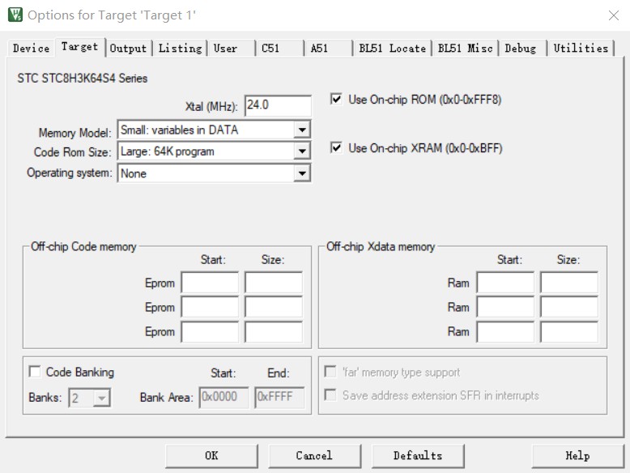Image resolution: width=630 pixels, height=473 pixels.
Task: Open the Memory Model dropdown
Action: pos(301,130)
